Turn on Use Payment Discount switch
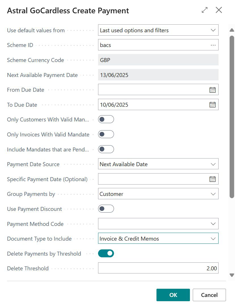 (x=106, y=209)
